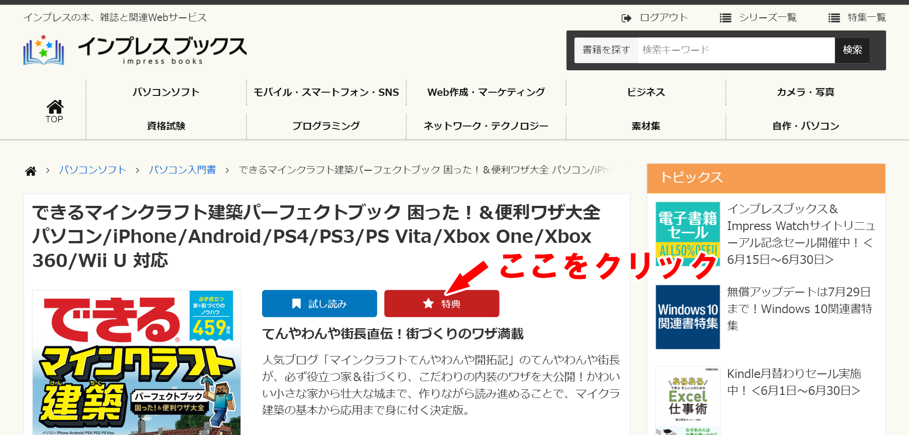
Task: Click the red 特典 button
Action: pos(441,304)
